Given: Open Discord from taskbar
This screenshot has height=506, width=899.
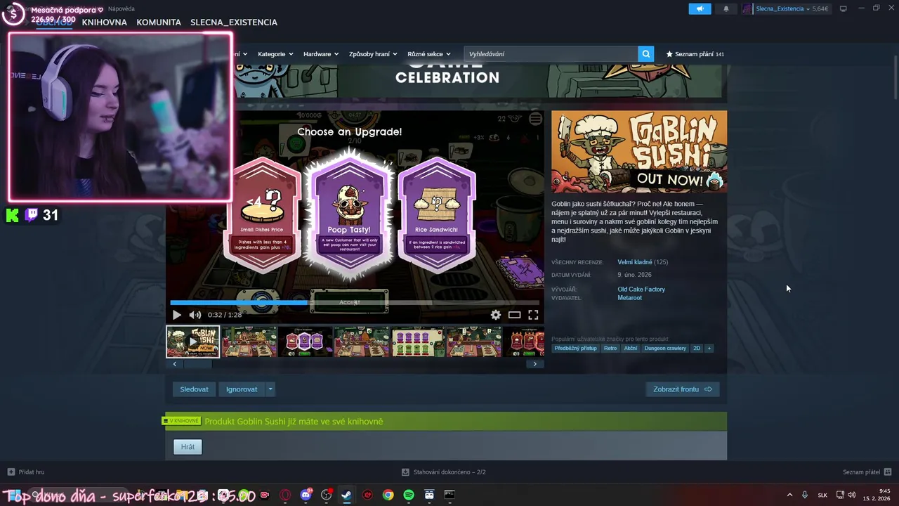Looking at the screenshot, I should pyautogui.click(x=306, y=495).
